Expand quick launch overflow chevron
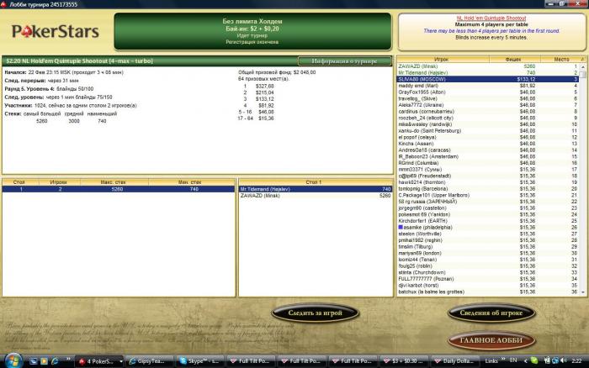The image size is (589, 368). pyautogui.click(x=68, y=359)
